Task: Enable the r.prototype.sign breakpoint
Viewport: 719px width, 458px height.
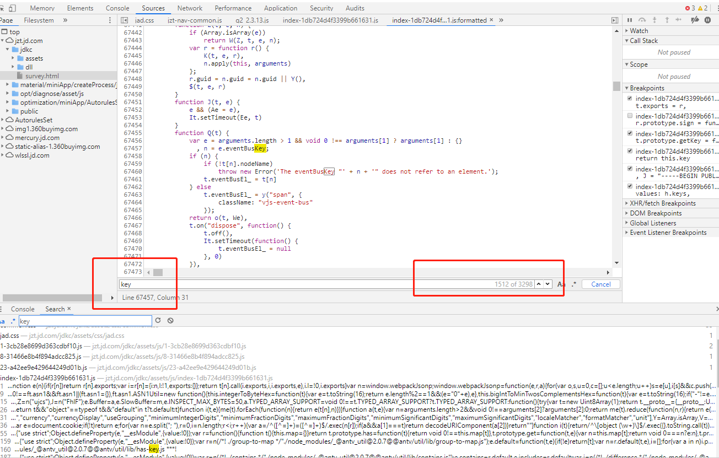Action: click(x=630, y=116)
